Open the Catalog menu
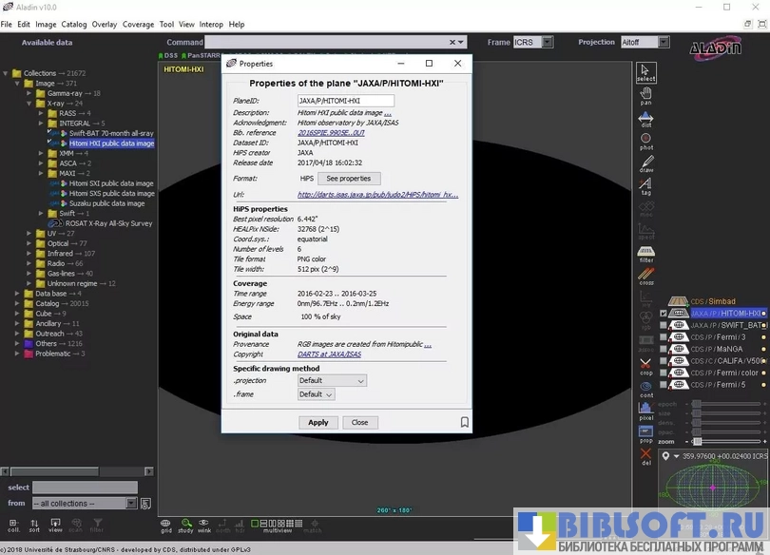Screen dimensions: 770x555 74,25
